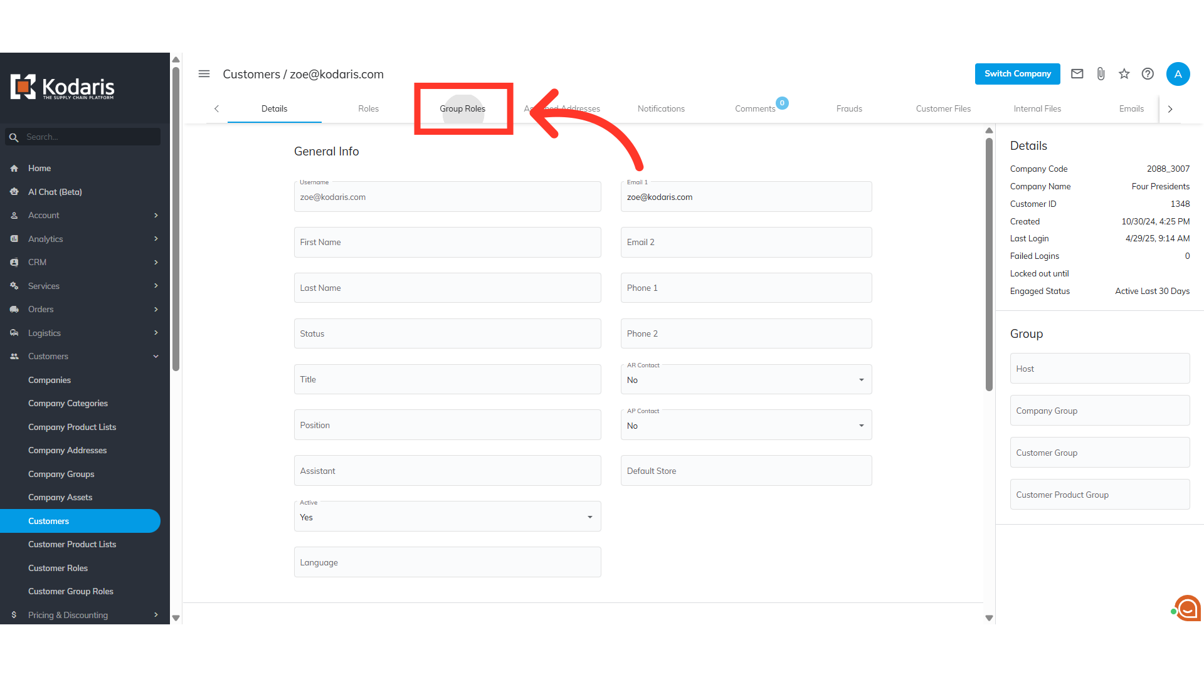Open the hamburger menu icon

click(204, 74)
